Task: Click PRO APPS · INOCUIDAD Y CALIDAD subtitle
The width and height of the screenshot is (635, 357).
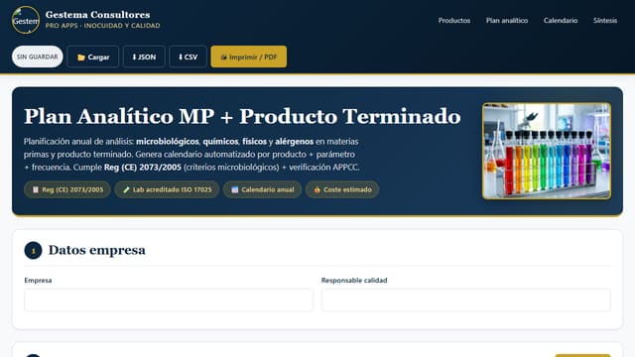Action: coord(102,26)
